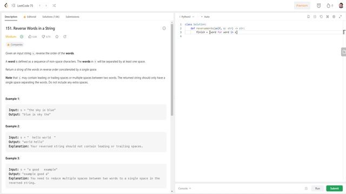
Task: Click the Example 1 code block
Action: [86, 112]
